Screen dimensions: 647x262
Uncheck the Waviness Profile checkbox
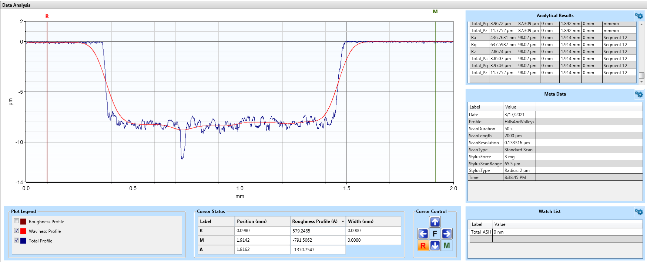tap(16, 231)
